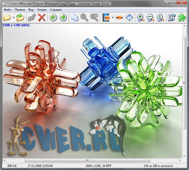Go to next file with green right arrow
The image size is (189, 170).
pos(63,18)
